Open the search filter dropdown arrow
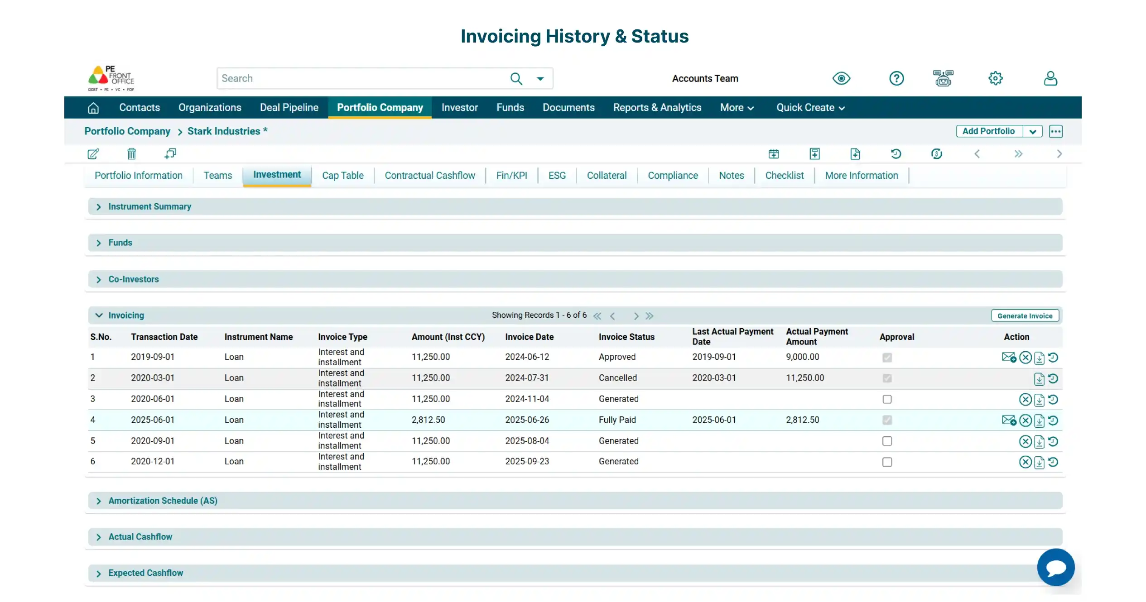Viewport: 1146px width, 602px height. pyautogui.click(x=540, y=79)
